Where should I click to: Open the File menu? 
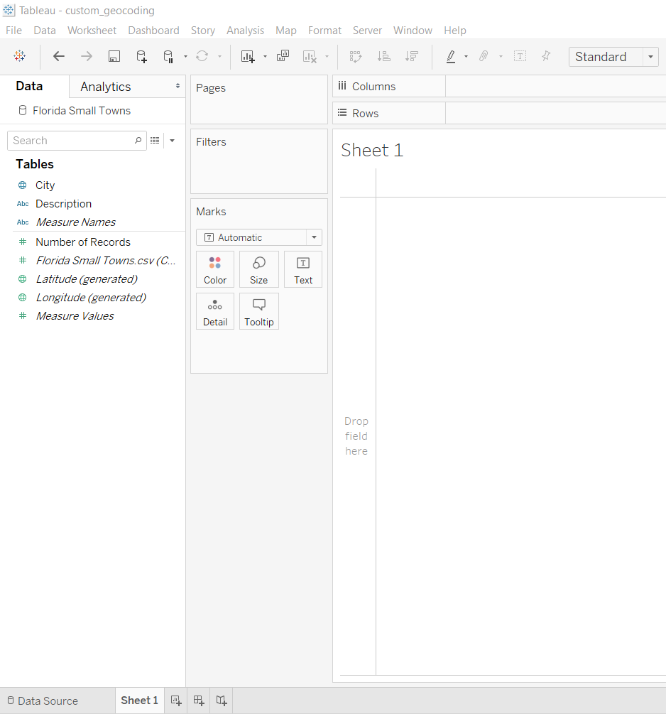click(x=13, y=30)
